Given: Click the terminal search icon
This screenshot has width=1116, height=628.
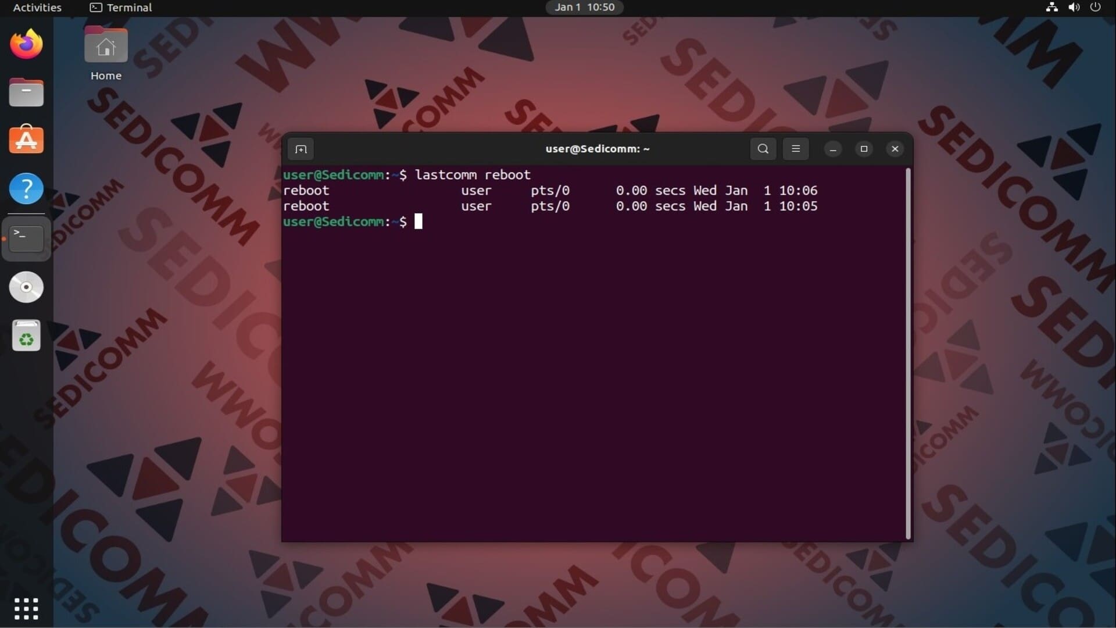Looking at the screenshot, I should click(763, 149).
